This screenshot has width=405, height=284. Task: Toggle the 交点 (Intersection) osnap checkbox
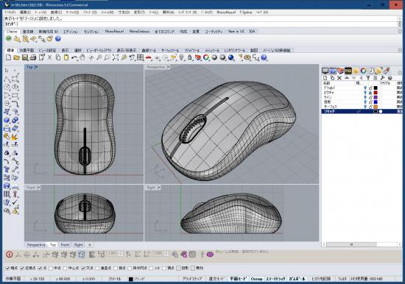83,269
